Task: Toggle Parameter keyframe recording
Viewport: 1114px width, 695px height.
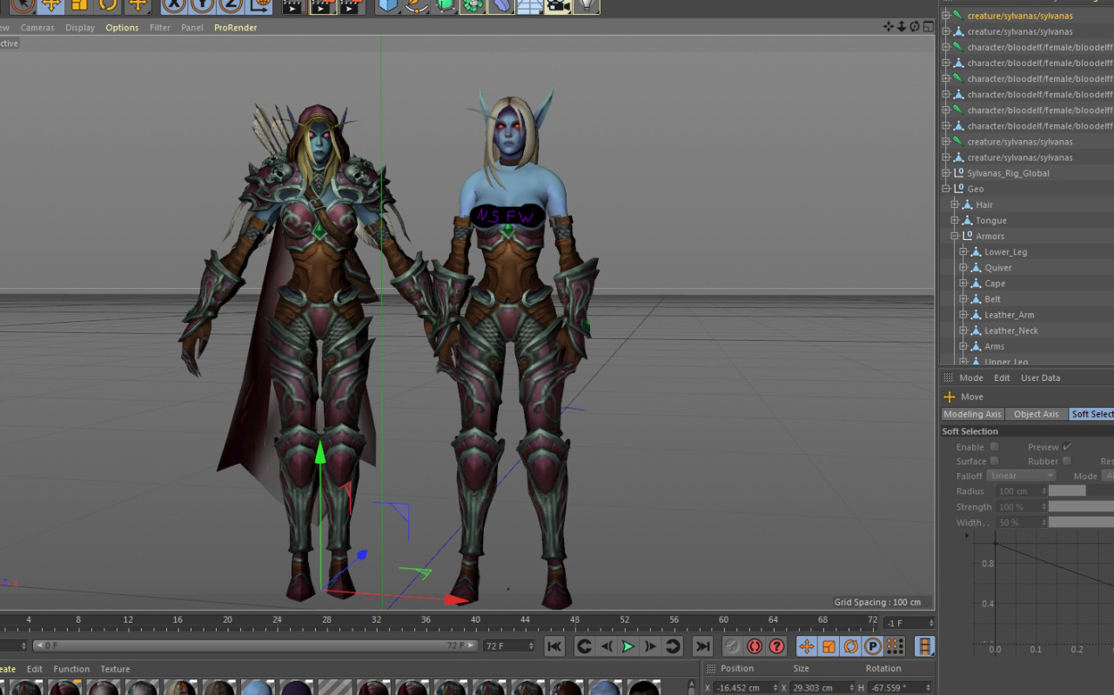Action: [x=872, y=646]
